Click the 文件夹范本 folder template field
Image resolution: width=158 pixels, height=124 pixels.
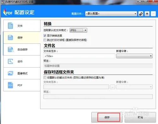[x=76, y=87]
